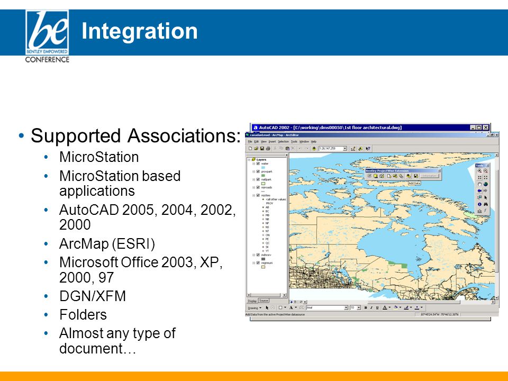
Task: Click the yellow datasource icon in ProjectWise Extension
Action: click(x=376, y=176)
